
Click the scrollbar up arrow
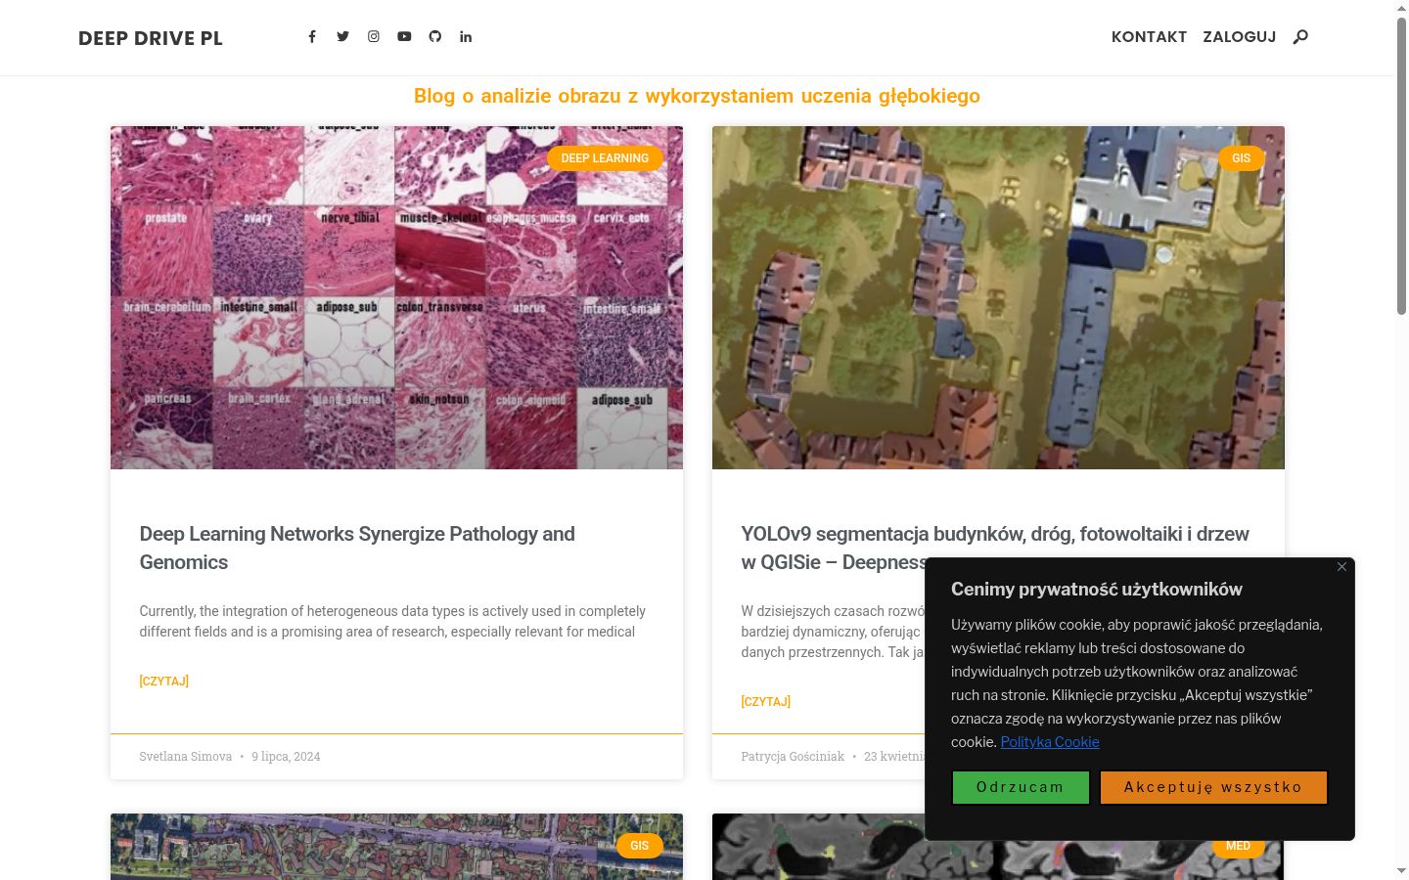click(1401, 7)
